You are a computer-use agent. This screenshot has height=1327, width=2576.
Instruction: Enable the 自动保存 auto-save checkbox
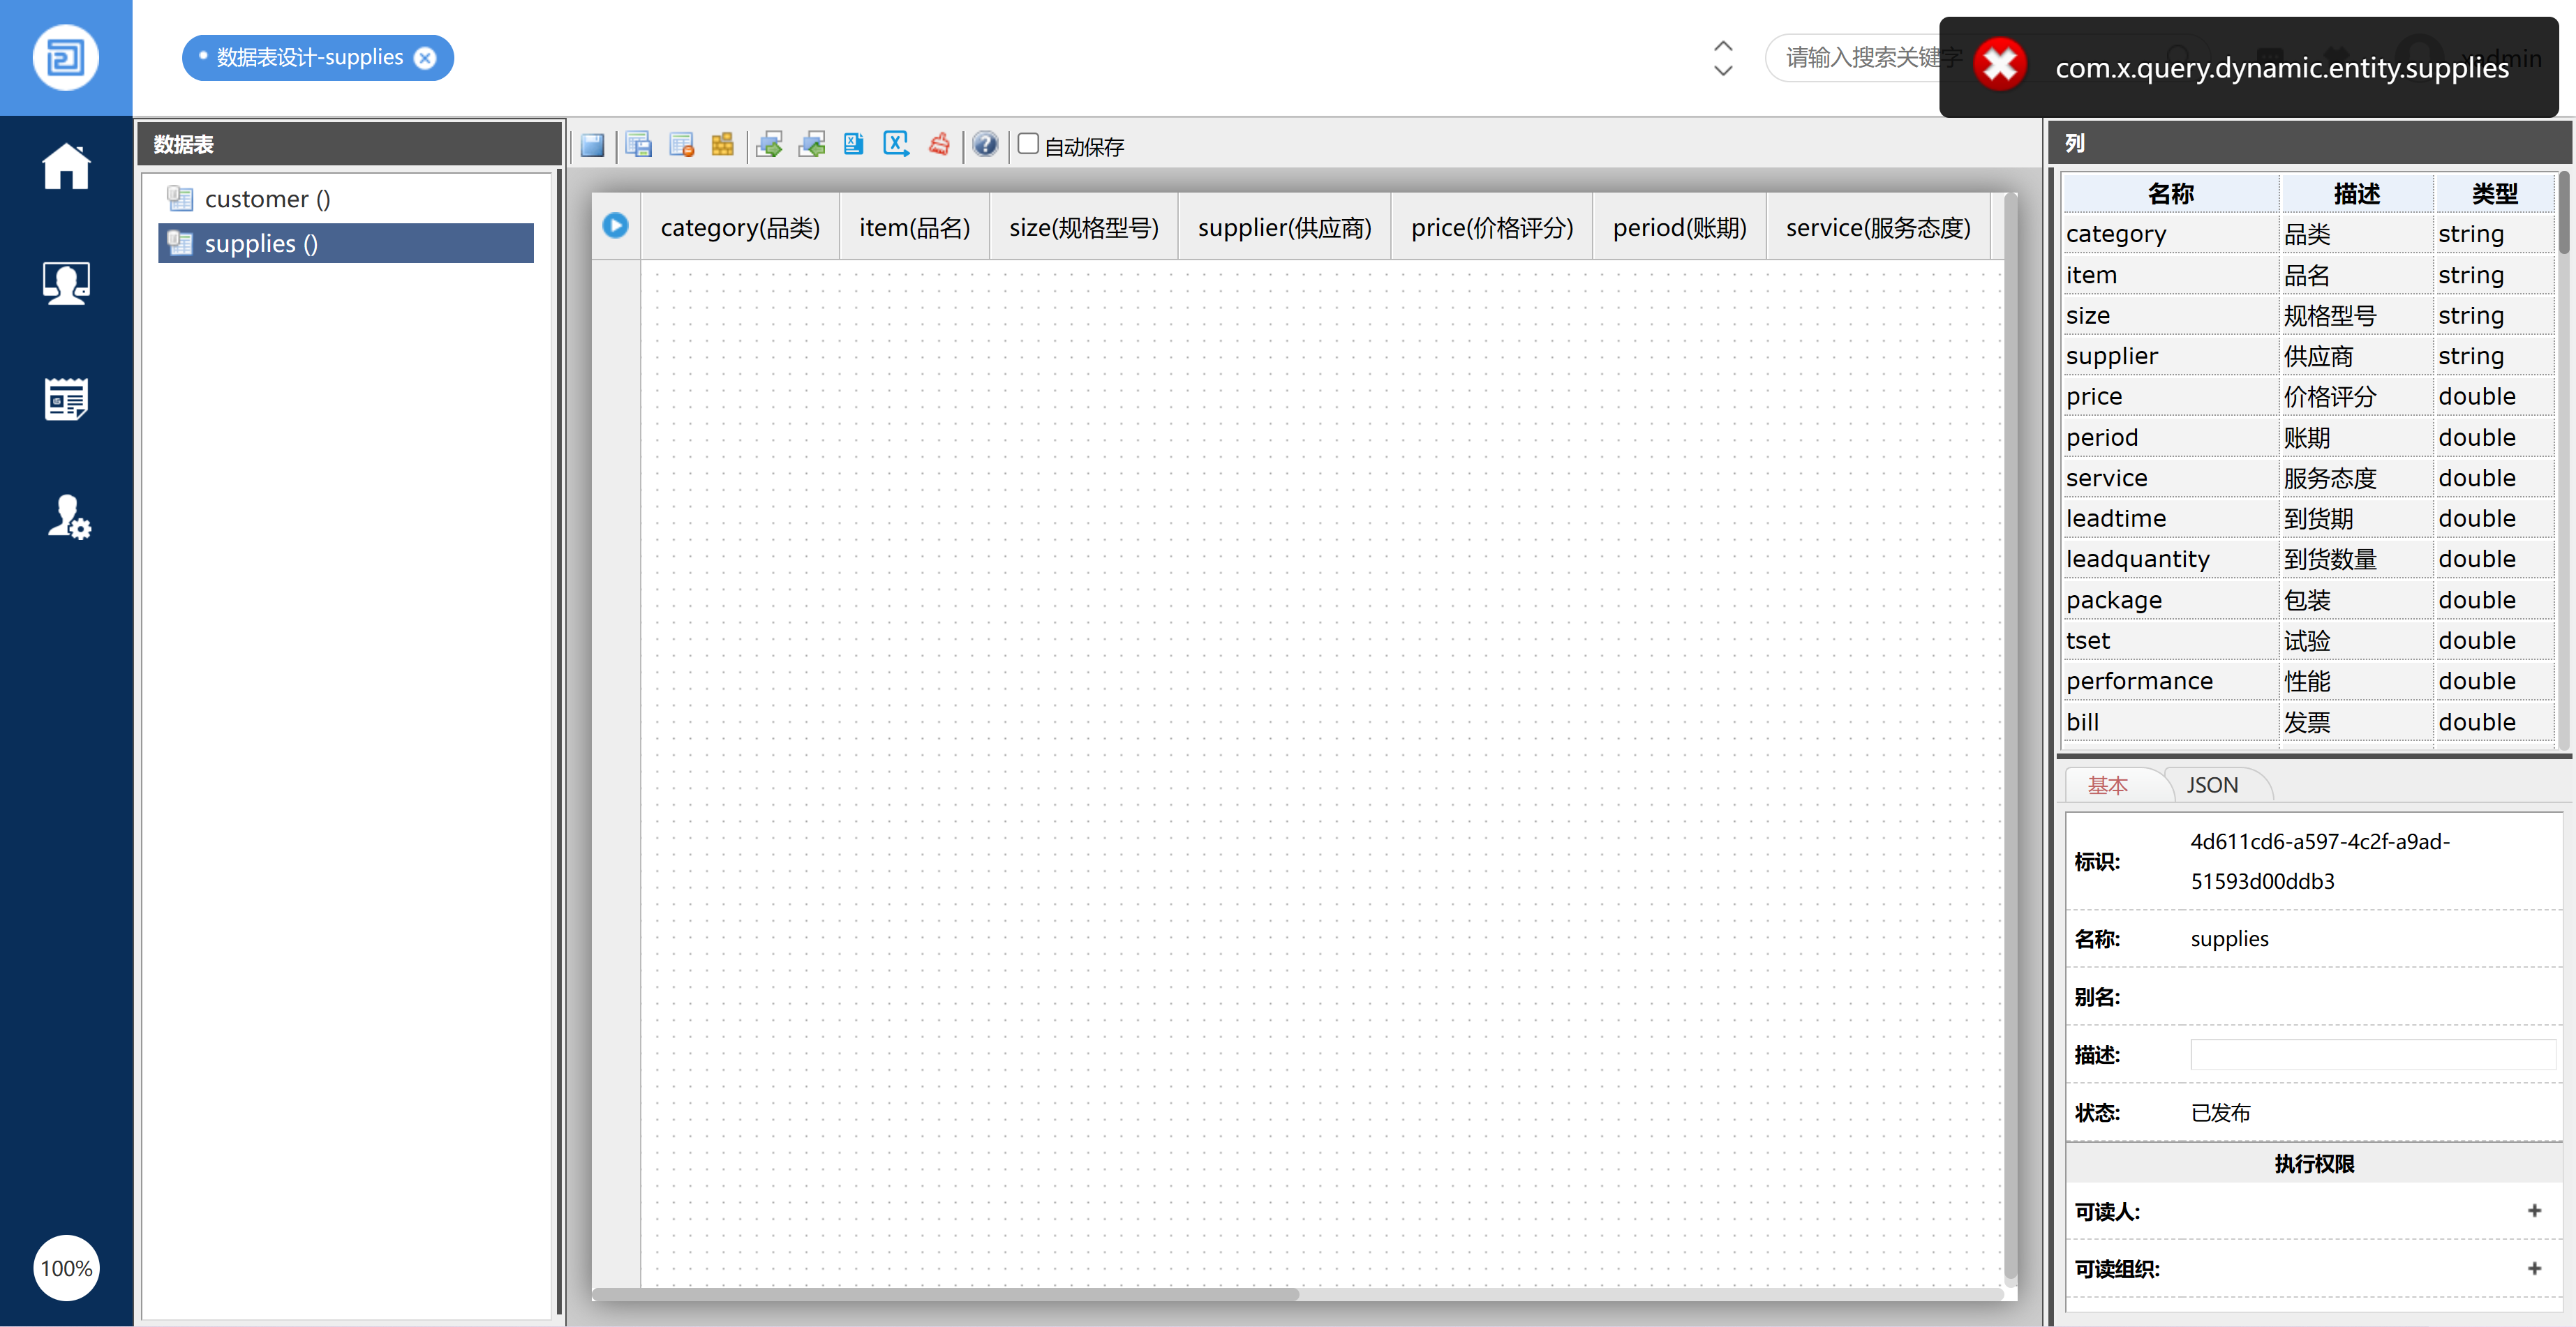1028,144
